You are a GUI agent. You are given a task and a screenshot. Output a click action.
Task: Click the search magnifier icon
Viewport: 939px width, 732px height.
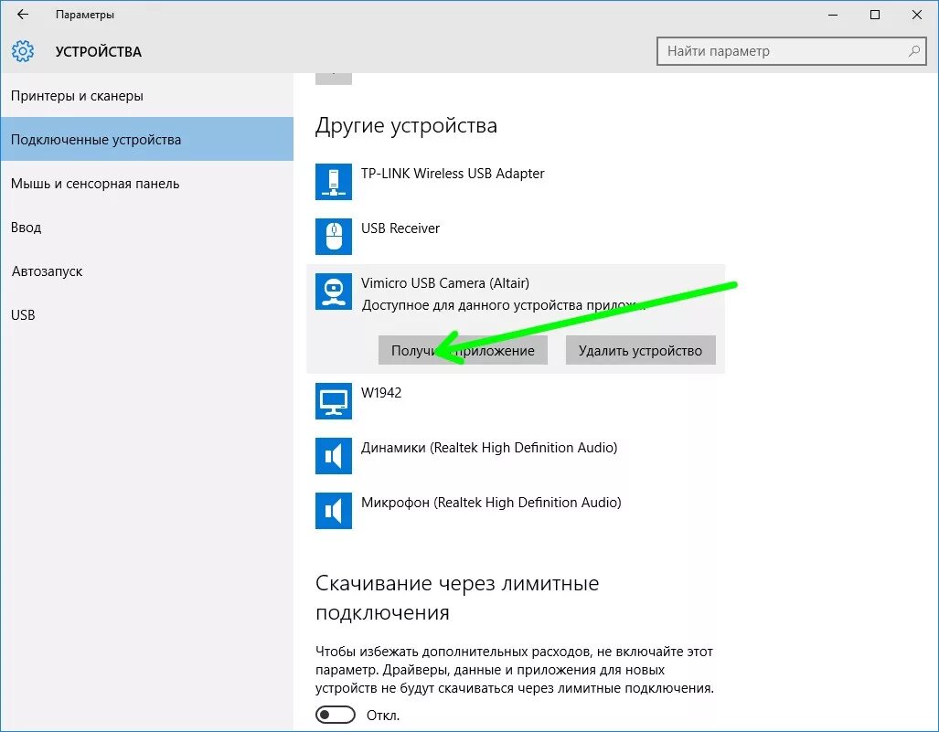(913, 51)
